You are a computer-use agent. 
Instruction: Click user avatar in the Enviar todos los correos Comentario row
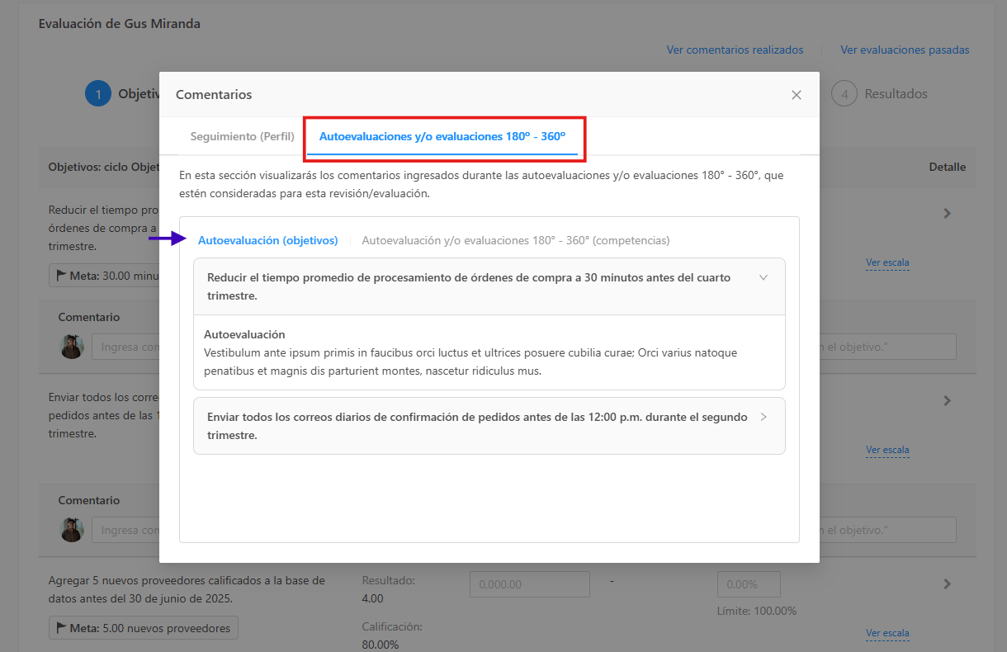tap(72, 530)
